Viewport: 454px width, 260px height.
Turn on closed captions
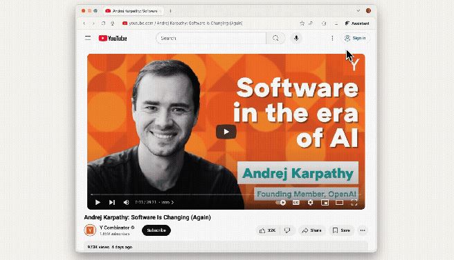pyautogui.click(x=296, y=202)
